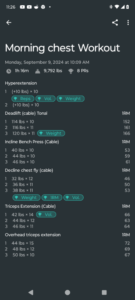Tap the Hyperextension Weight PR badge
The width and height of the screenshot is (135, 300).
coord(70,99)
